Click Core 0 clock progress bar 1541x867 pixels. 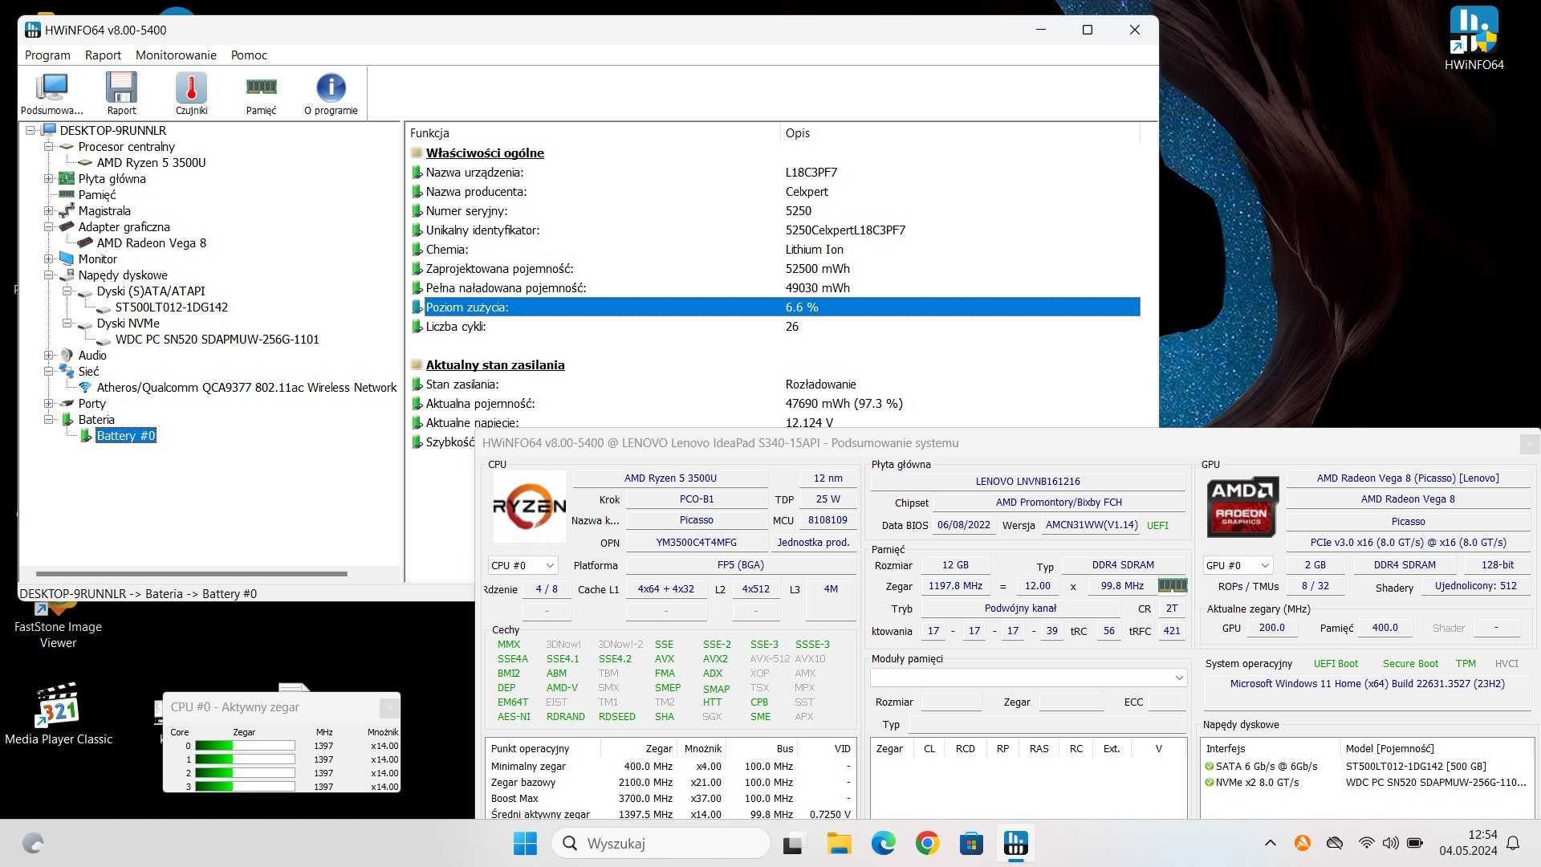(245, 746)
